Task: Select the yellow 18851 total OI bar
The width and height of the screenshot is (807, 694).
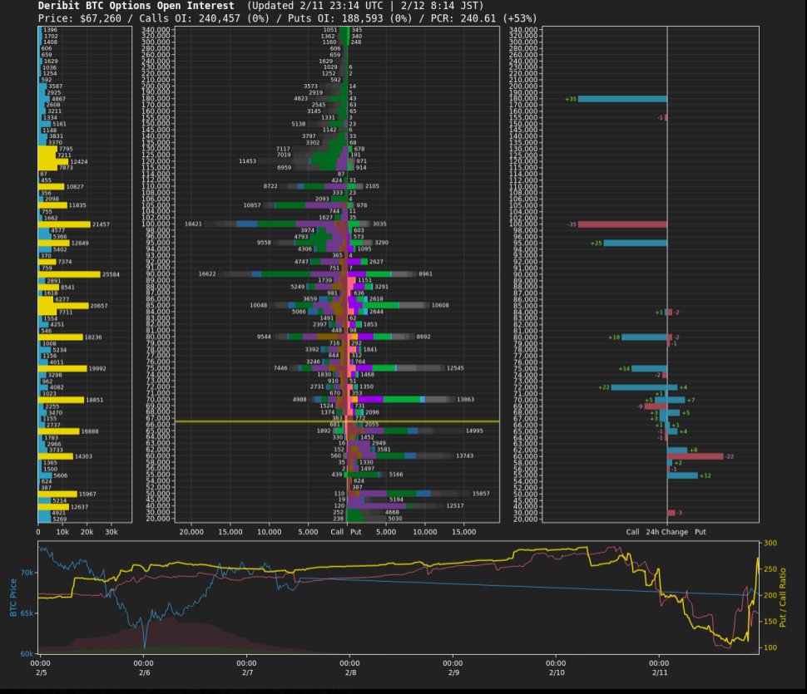Action: pos(61,400)
